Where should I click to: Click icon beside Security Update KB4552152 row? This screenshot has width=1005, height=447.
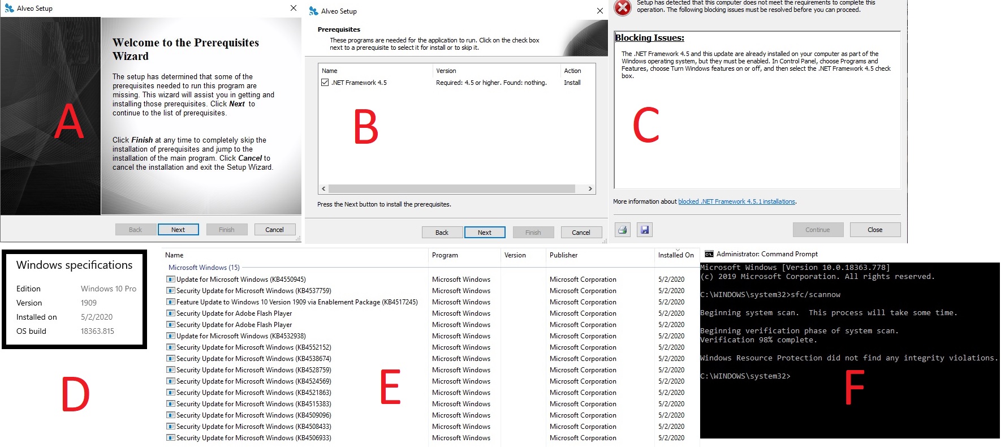[x=170, y=347]
